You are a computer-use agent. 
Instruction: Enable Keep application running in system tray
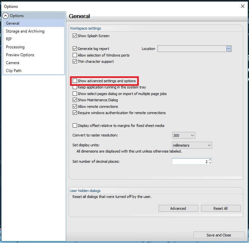[75, 87]
